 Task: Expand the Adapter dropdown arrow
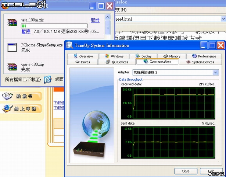pyautogui.click(x=215, y=72)
